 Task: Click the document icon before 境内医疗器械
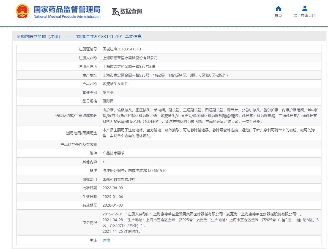[x=19, y=37]
